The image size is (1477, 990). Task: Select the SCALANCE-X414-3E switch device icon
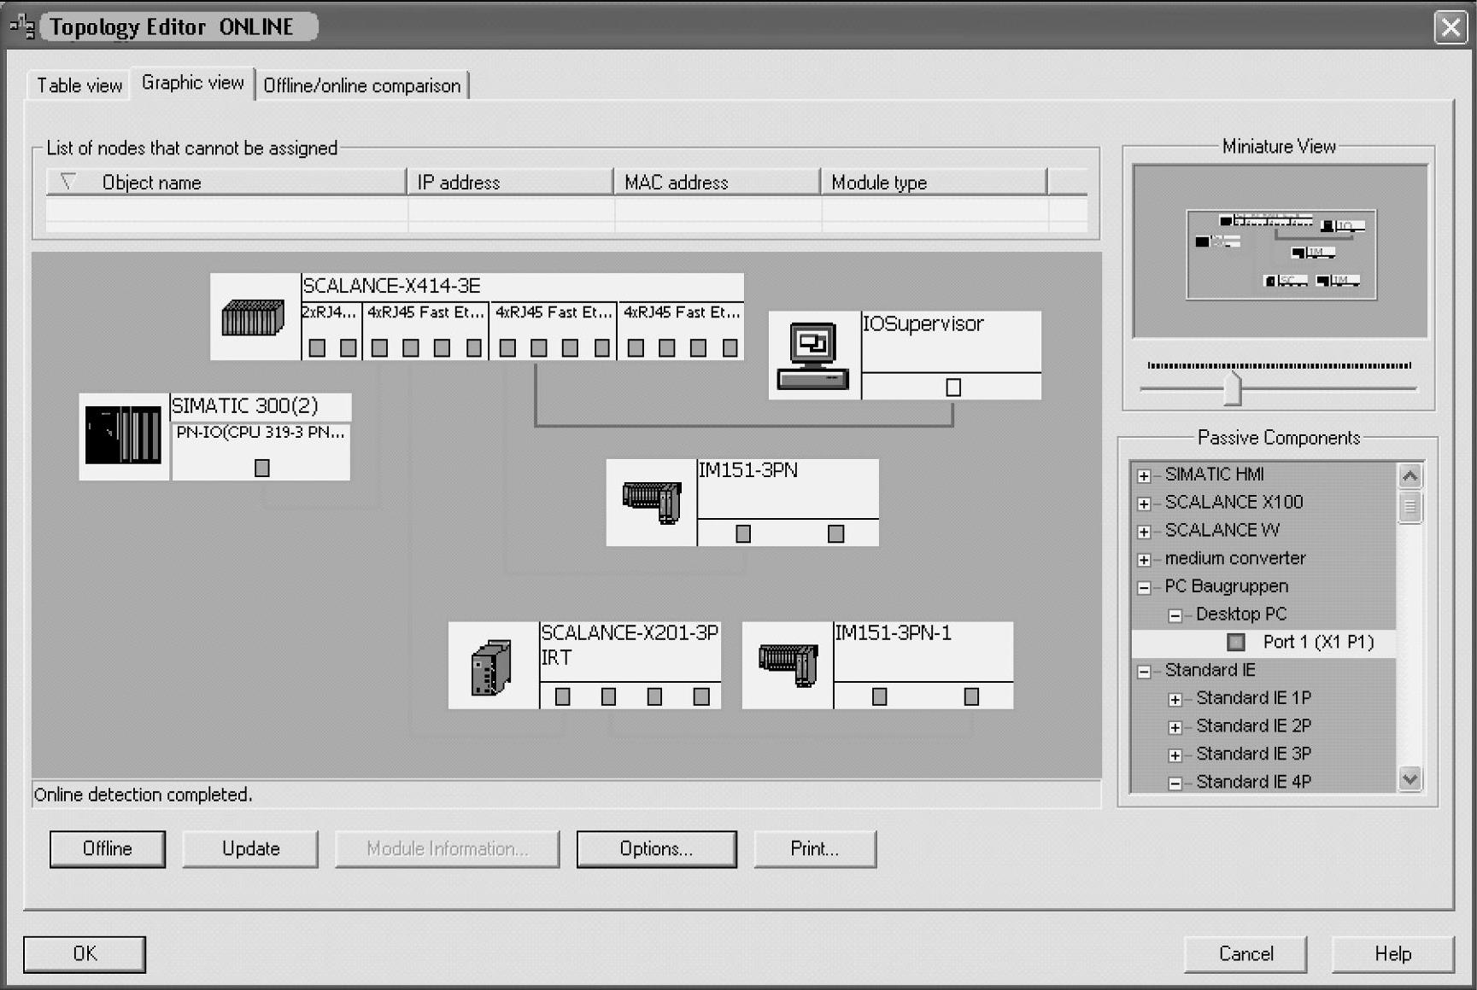pyautogui.click(x=253, y=317)
